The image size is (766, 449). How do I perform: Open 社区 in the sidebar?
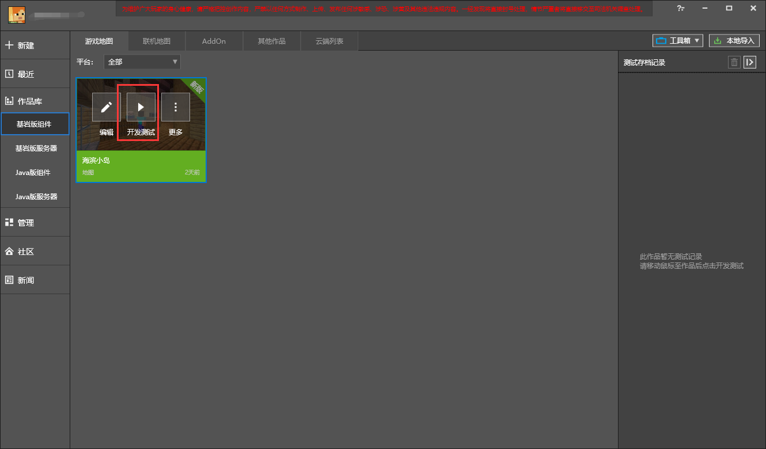click(x=35, y=251)
